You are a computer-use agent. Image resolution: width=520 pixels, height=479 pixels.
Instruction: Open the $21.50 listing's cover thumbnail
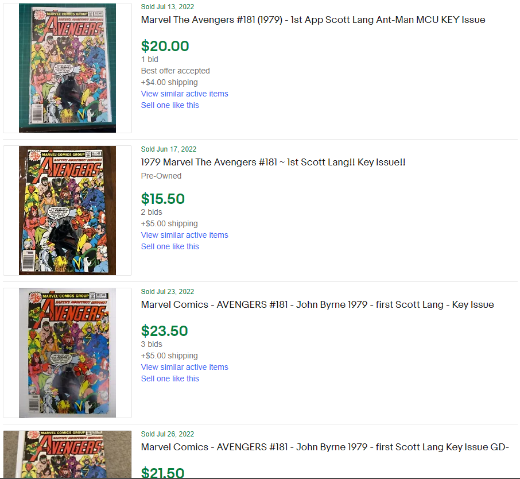click(x=67, y=454)
